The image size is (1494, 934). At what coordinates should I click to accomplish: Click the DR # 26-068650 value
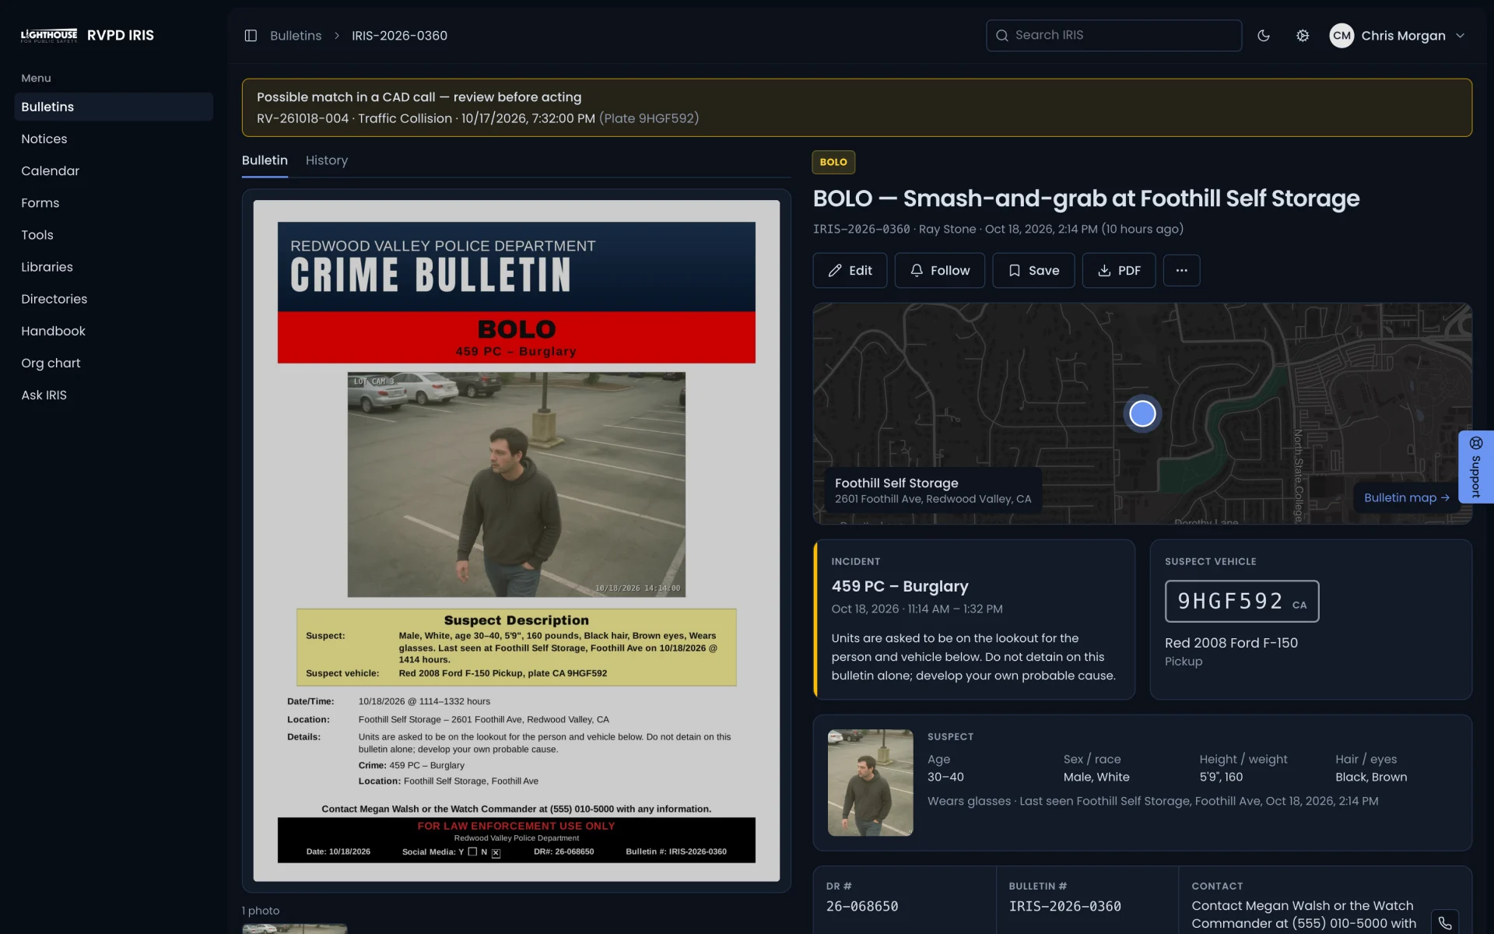[x=862, y=907]
